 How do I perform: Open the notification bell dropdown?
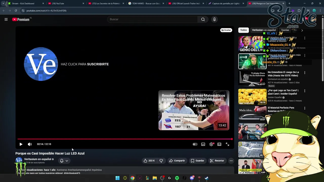(x=64, y=161)
